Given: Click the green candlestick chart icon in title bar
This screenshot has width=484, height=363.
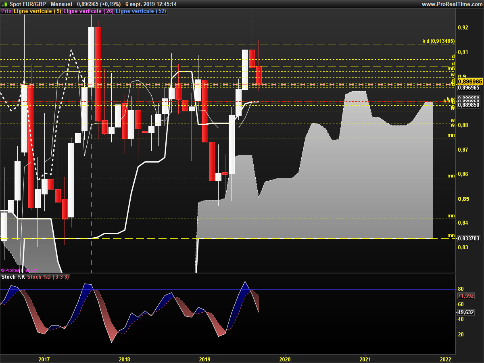Looking at the screenshot, I should (x=4, y=4).
